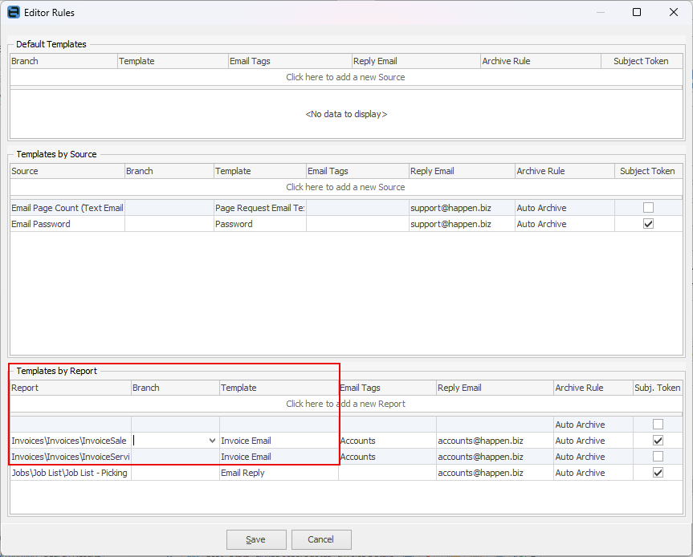The image size is (693, 557).
Task: Click here to add a new Report
Action: coord(345,404)
